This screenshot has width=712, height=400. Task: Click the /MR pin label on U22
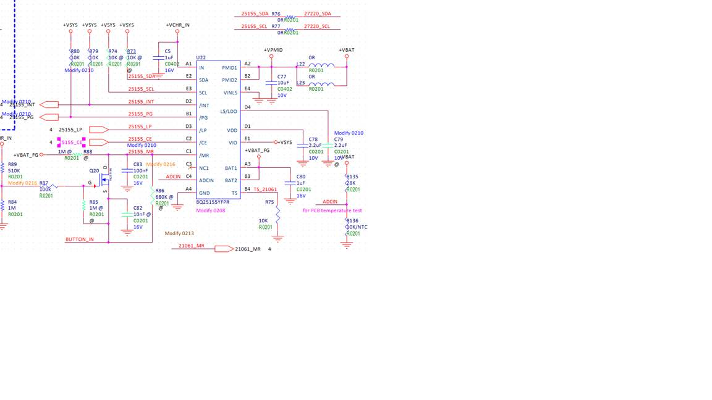click(x=204, y=156)
